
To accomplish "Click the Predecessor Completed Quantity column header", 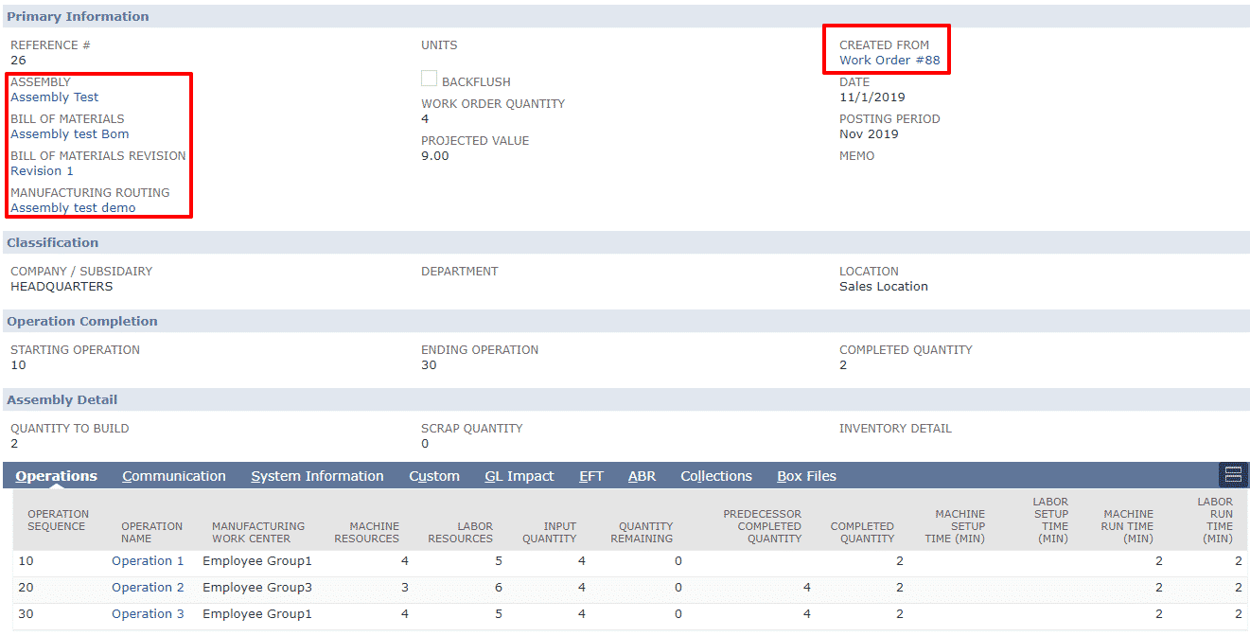I will coord(763,526).
